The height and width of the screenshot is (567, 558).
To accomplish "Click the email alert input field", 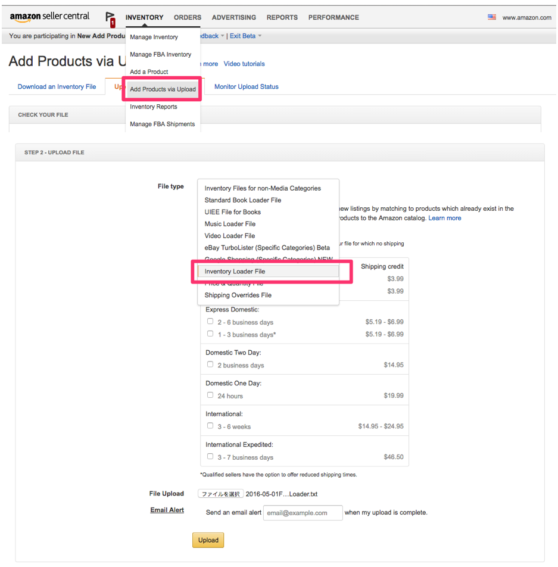I will [303, 512].
